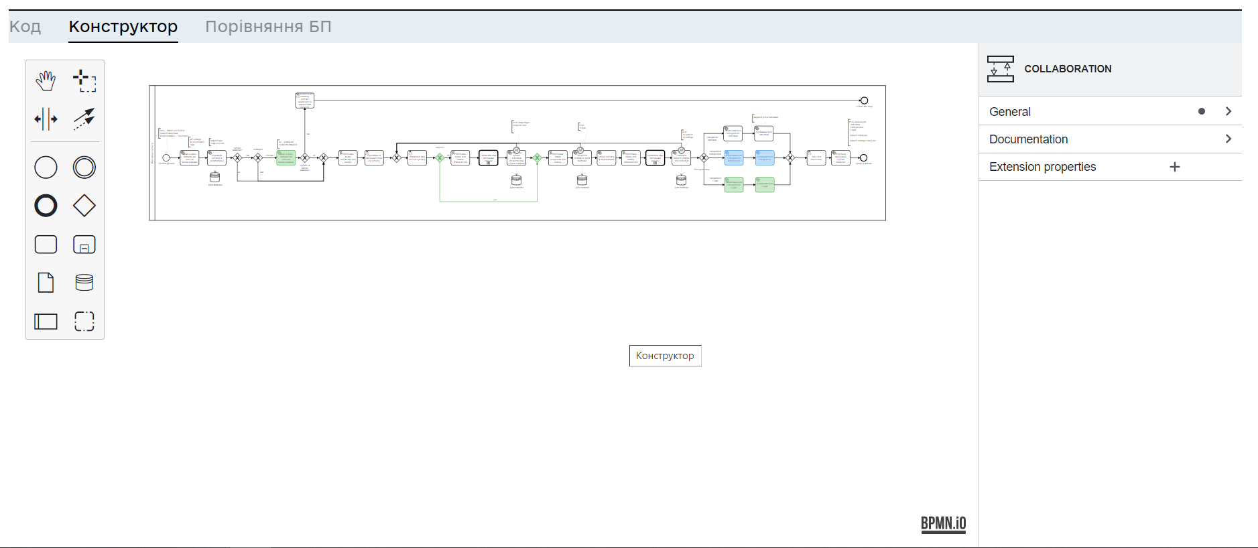Pick the expanded subprocess shape in palette
The width and height of the screenshot is (1258, 548).
[x=84, y=245]
